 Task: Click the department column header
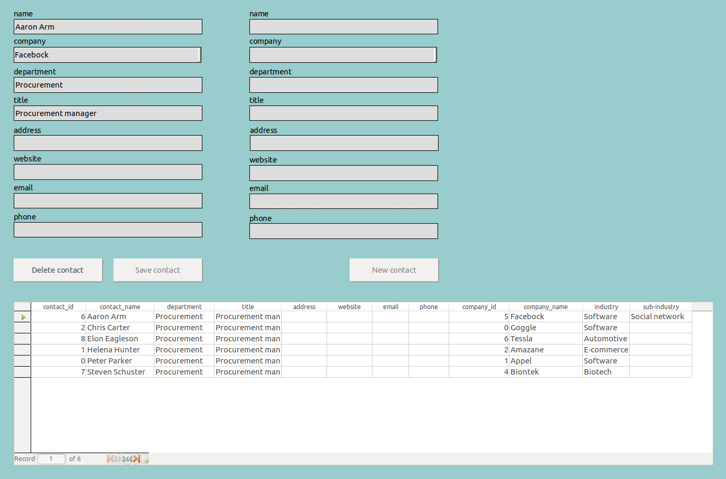[184, 306]
